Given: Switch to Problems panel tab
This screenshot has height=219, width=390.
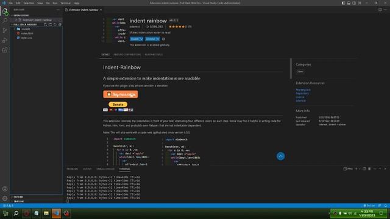Looking at the screenshot, I should point(73,169).
